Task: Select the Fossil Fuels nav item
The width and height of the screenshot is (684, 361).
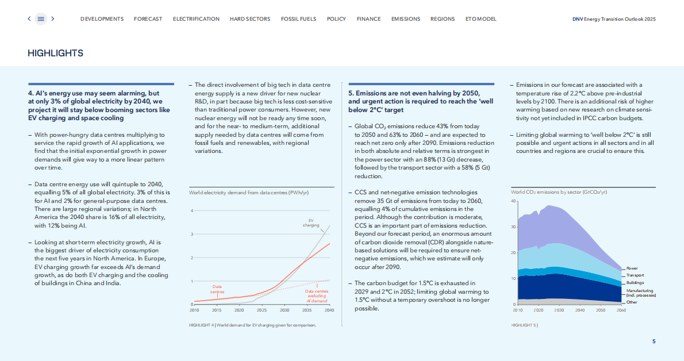Action: point(298,19)
